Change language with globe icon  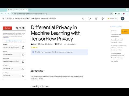pyautogui.click(x=103, y=19)
